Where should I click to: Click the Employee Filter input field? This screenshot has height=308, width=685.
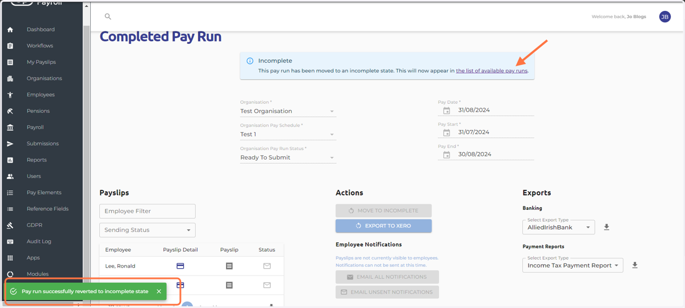[147, 211]
